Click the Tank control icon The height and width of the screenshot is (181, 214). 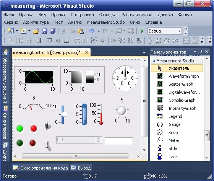pyautogui.click(x=160, y=157)
